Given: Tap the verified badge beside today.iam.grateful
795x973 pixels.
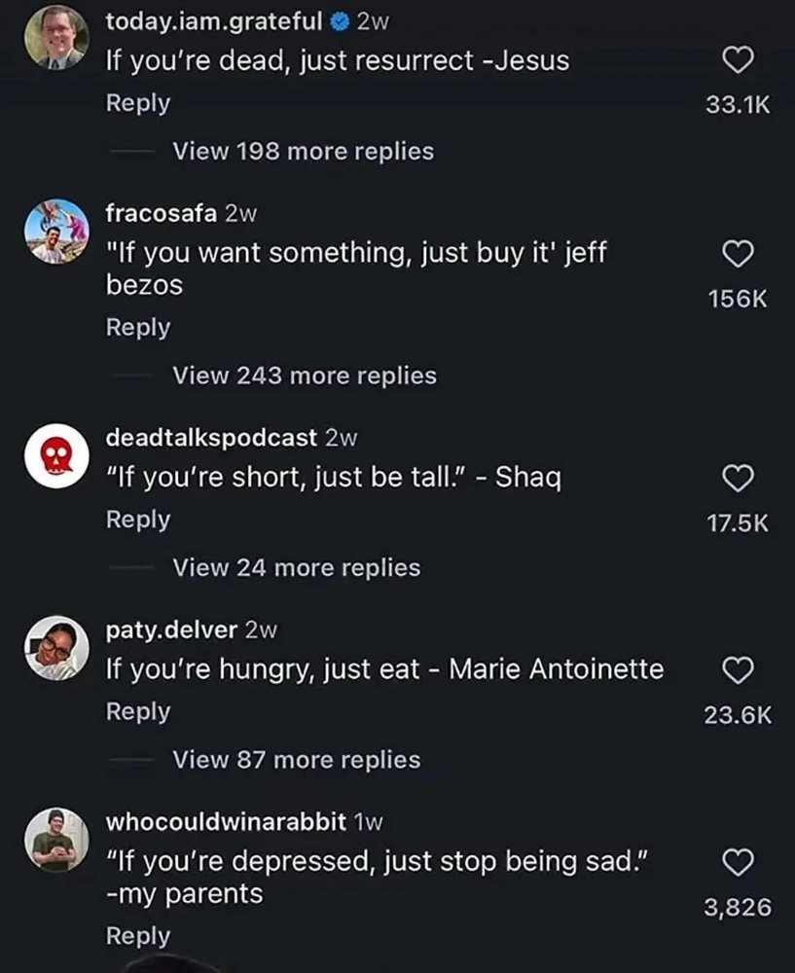Looking at the screenshot, I should pyautogui.click(x=340, y=20).
